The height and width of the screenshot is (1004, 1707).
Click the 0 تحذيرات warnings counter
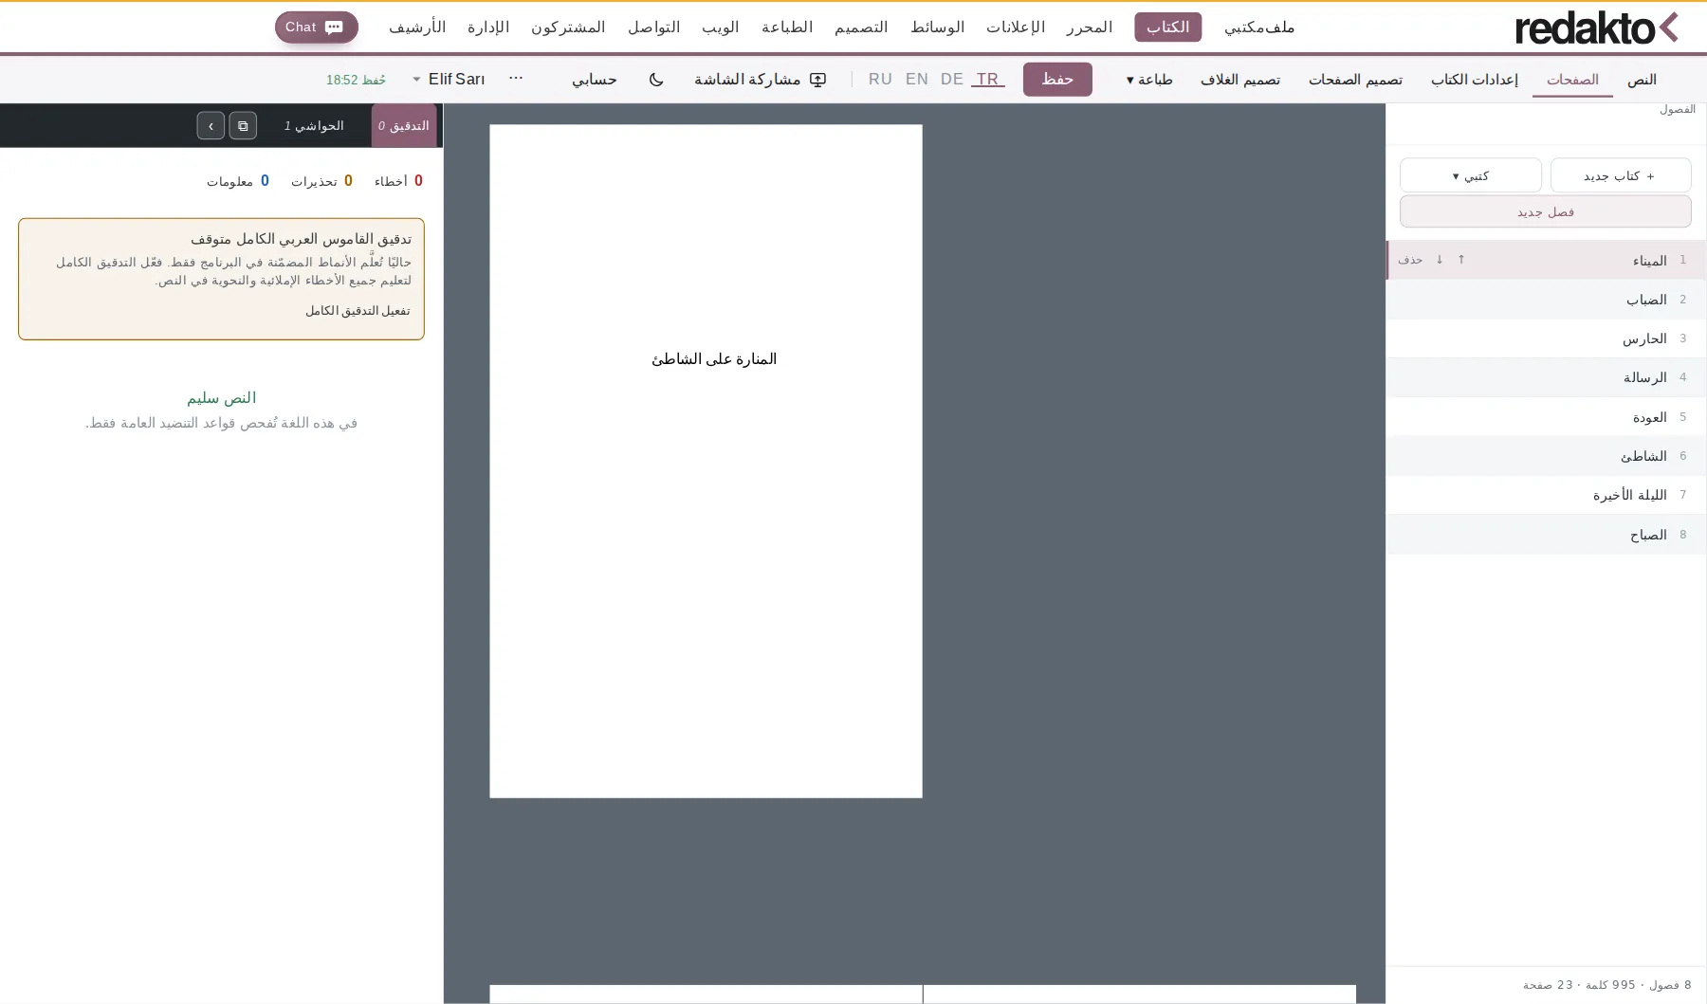tap(321, 181)
